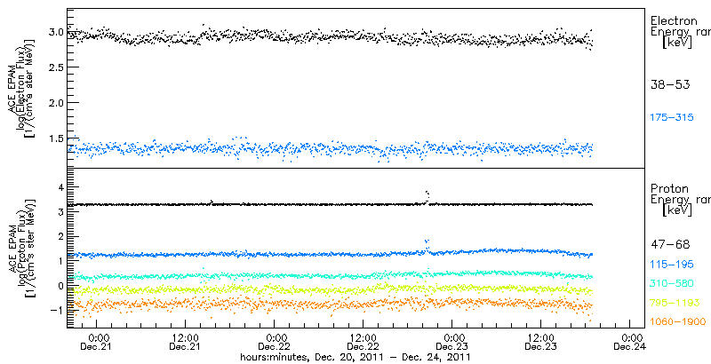711x364 pixels.
Task: Click the log(Proton Flux) y-axis title
Action: tap(21, 248)
